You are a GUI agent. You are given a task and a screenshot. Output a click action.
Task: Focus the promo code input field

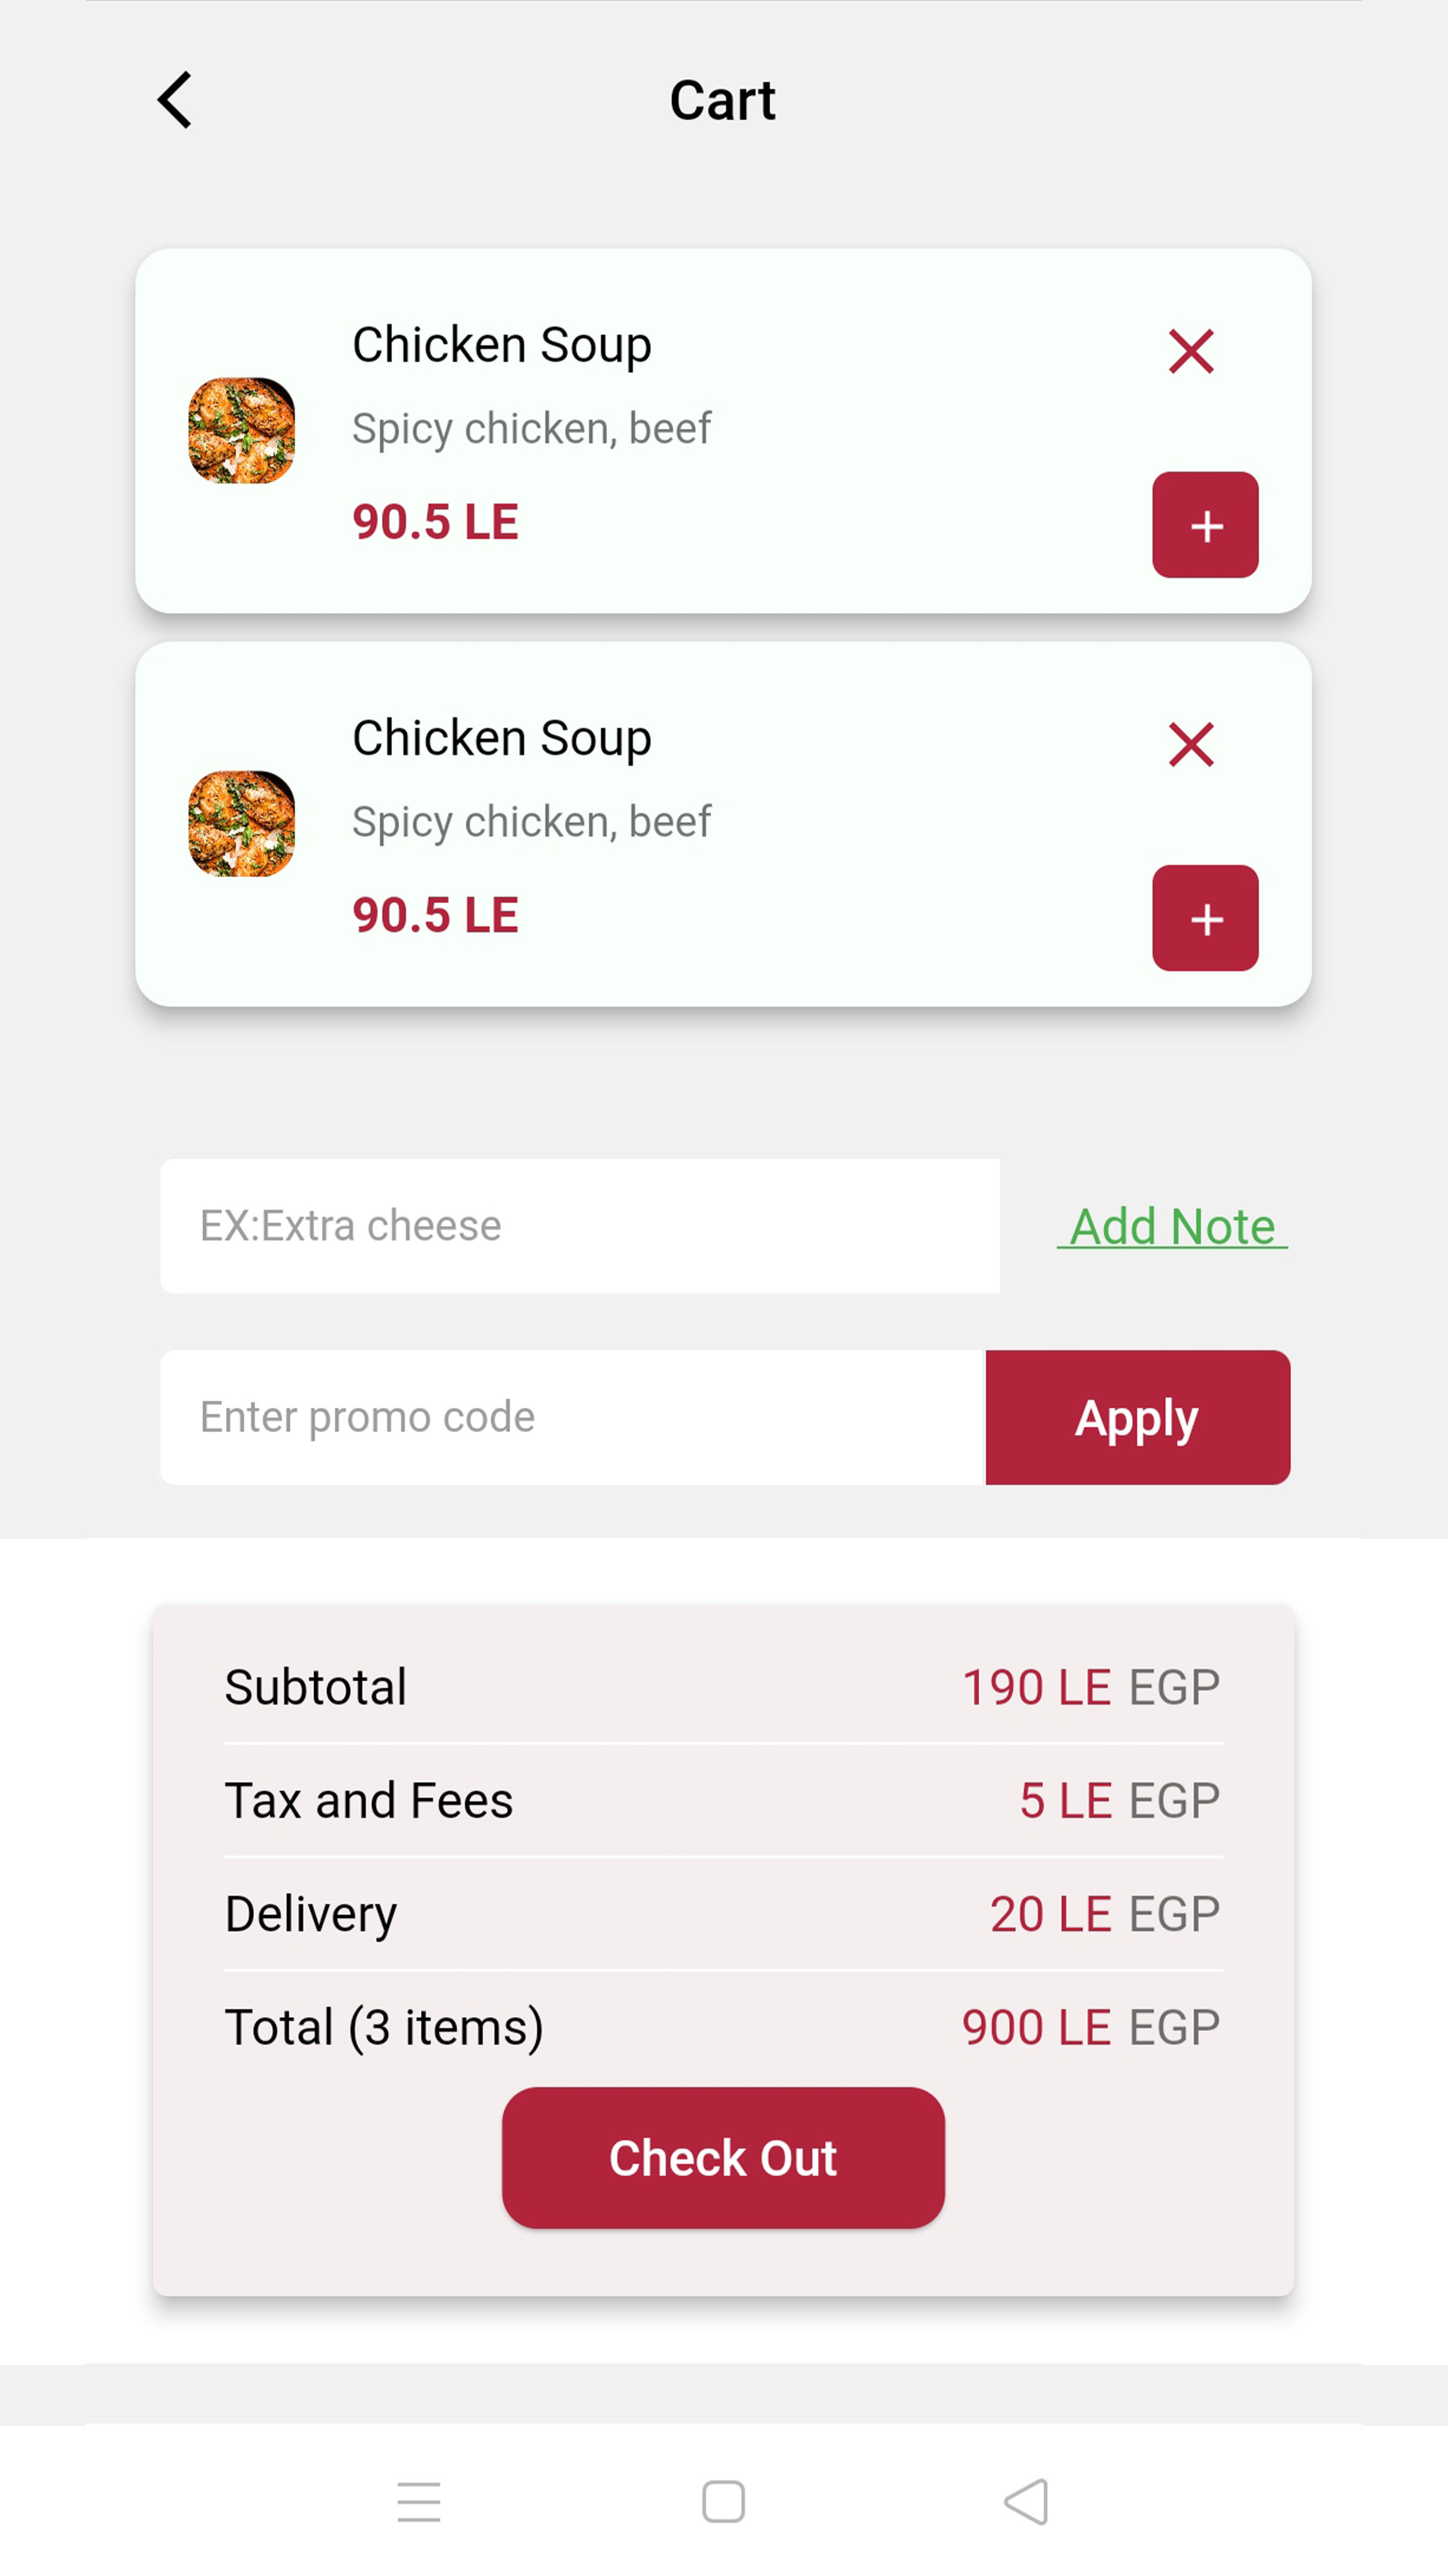[x=572, y=1417]
